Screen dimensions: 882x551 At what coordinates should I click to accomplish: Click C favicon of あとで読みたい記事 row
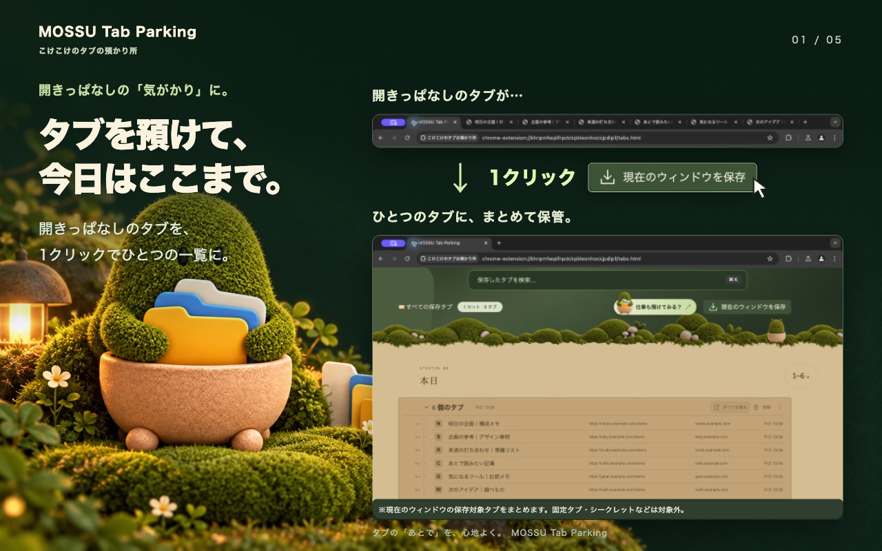[x=438, y=463]
